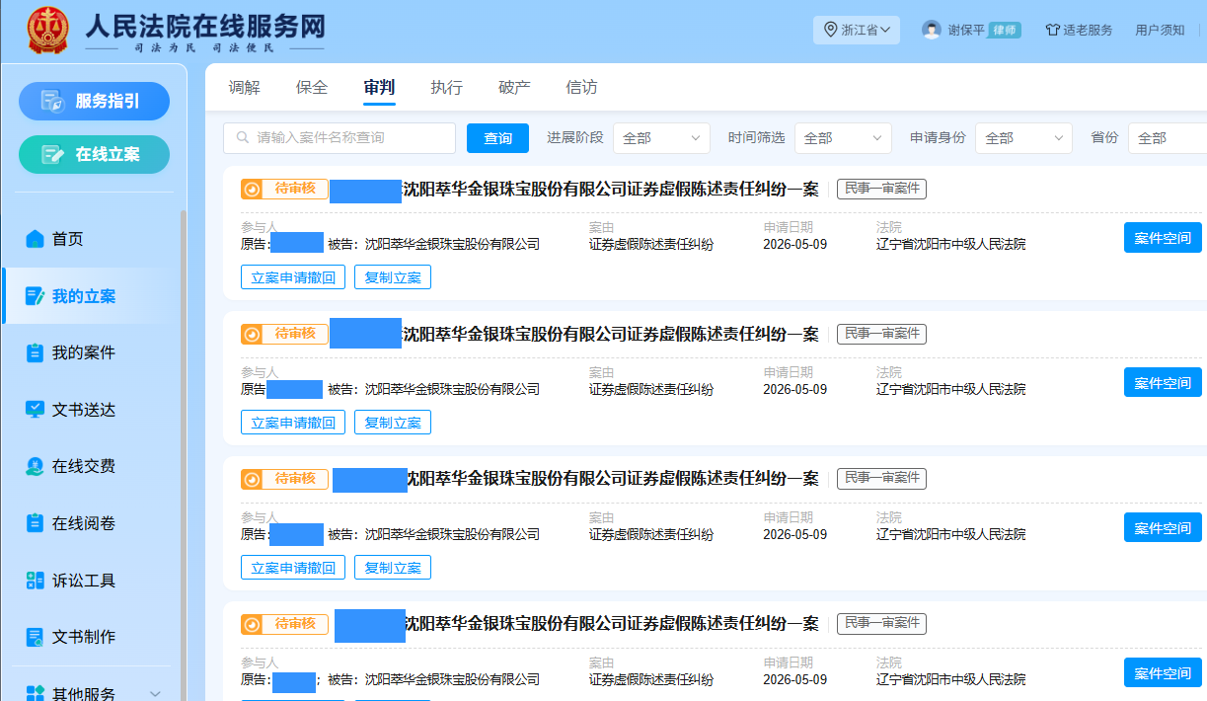Click the 在线立案 edit icon

53,154
